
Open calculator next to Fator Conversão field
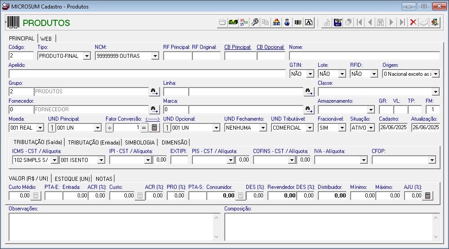[x=154, y=127]
